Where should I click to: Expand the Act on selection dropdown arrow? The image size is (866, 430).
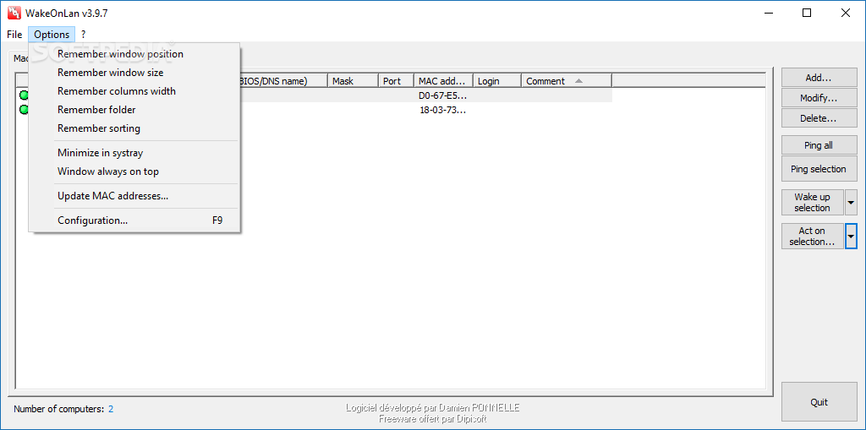click(x=851, y=237)
